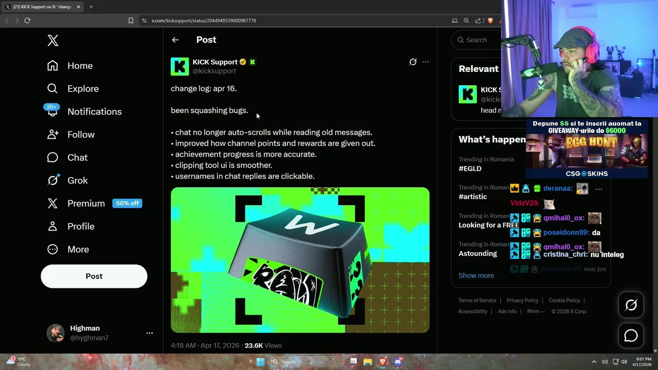Open Brave browser taskbar icon
The width and height of the screenshot is (658, 370).
382,362
